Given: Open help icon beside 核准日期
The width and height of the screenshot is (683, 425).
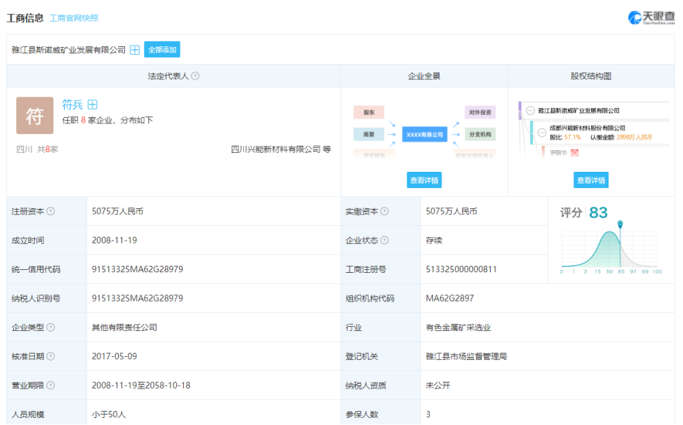Looking at the screenshot, I should point(51,357).
